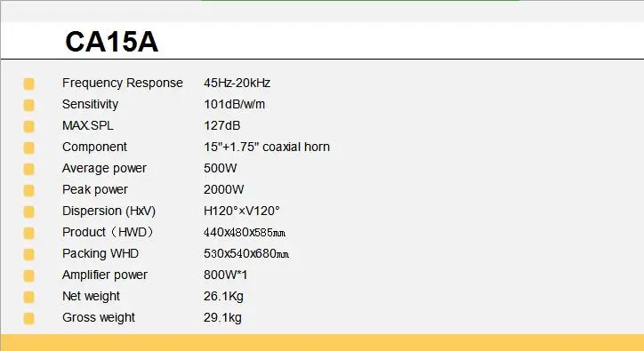The width and height of the screenshot is (644, 351).
Task: Click the 15"+1.75" coaxial horn text
Action: coord(267,147)
